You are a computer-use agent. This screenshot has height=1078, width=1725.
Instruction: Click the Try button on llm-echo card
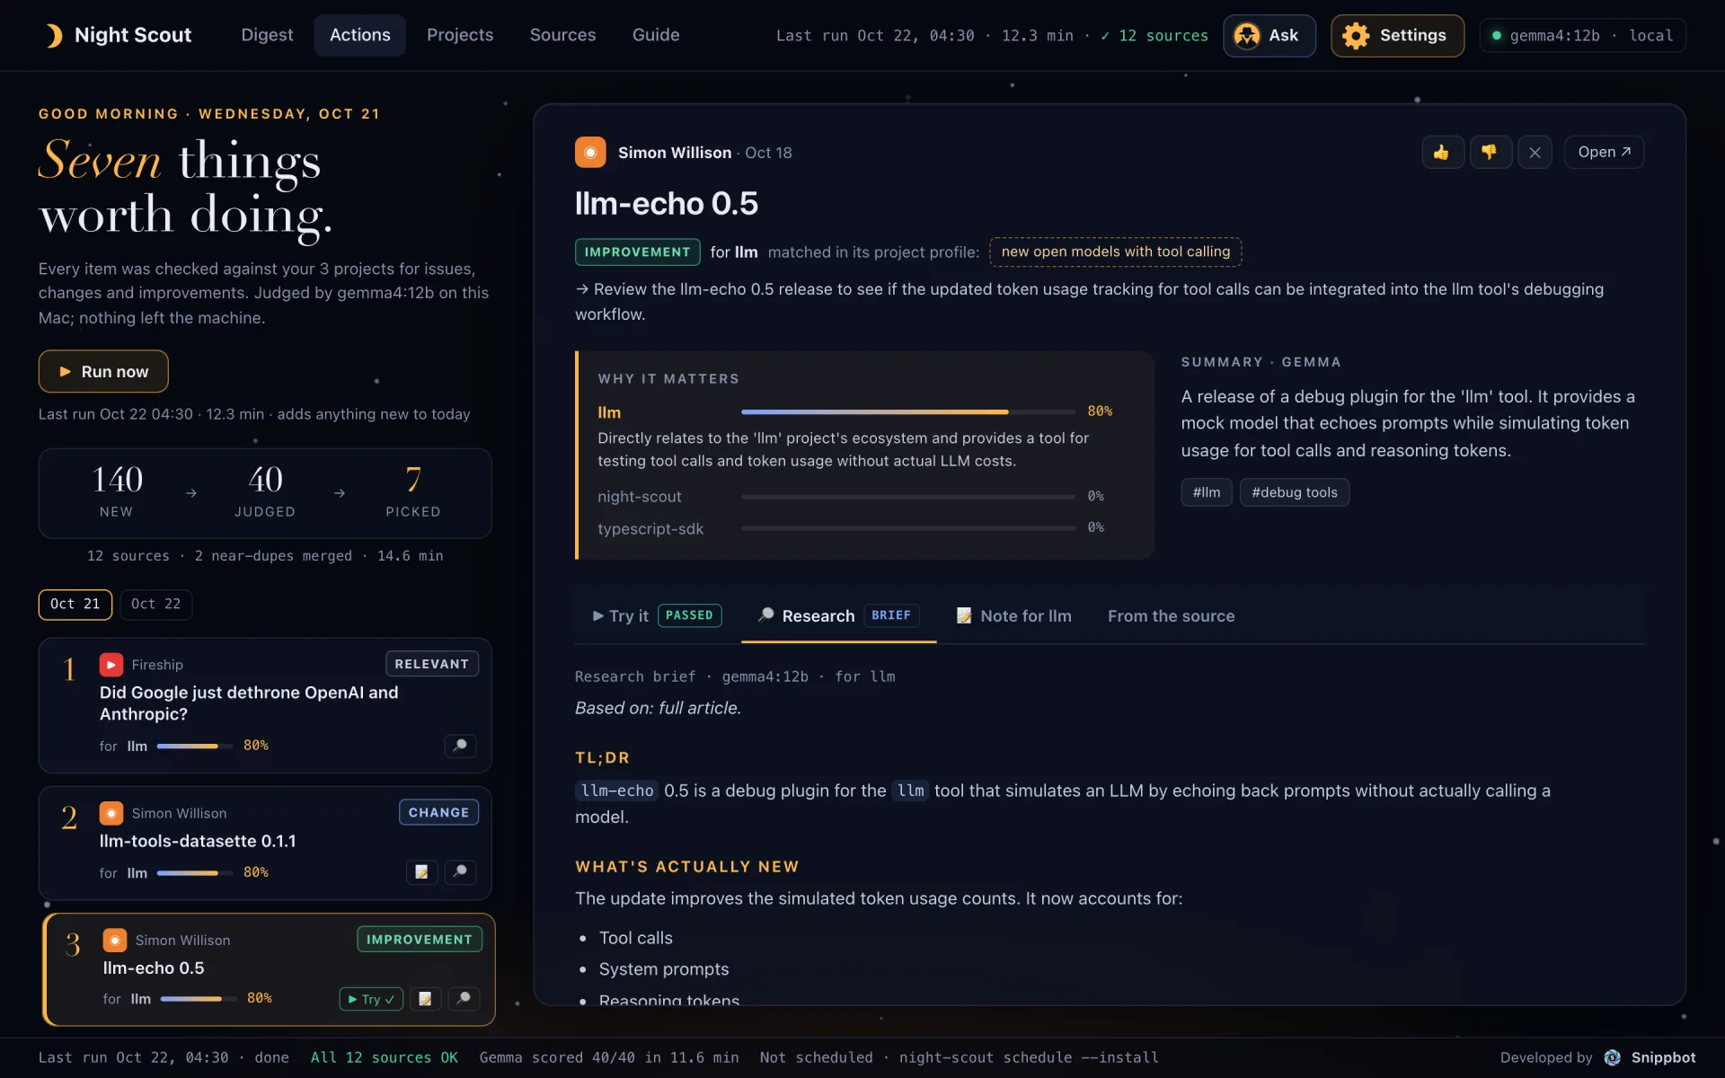tap(371, 999)
